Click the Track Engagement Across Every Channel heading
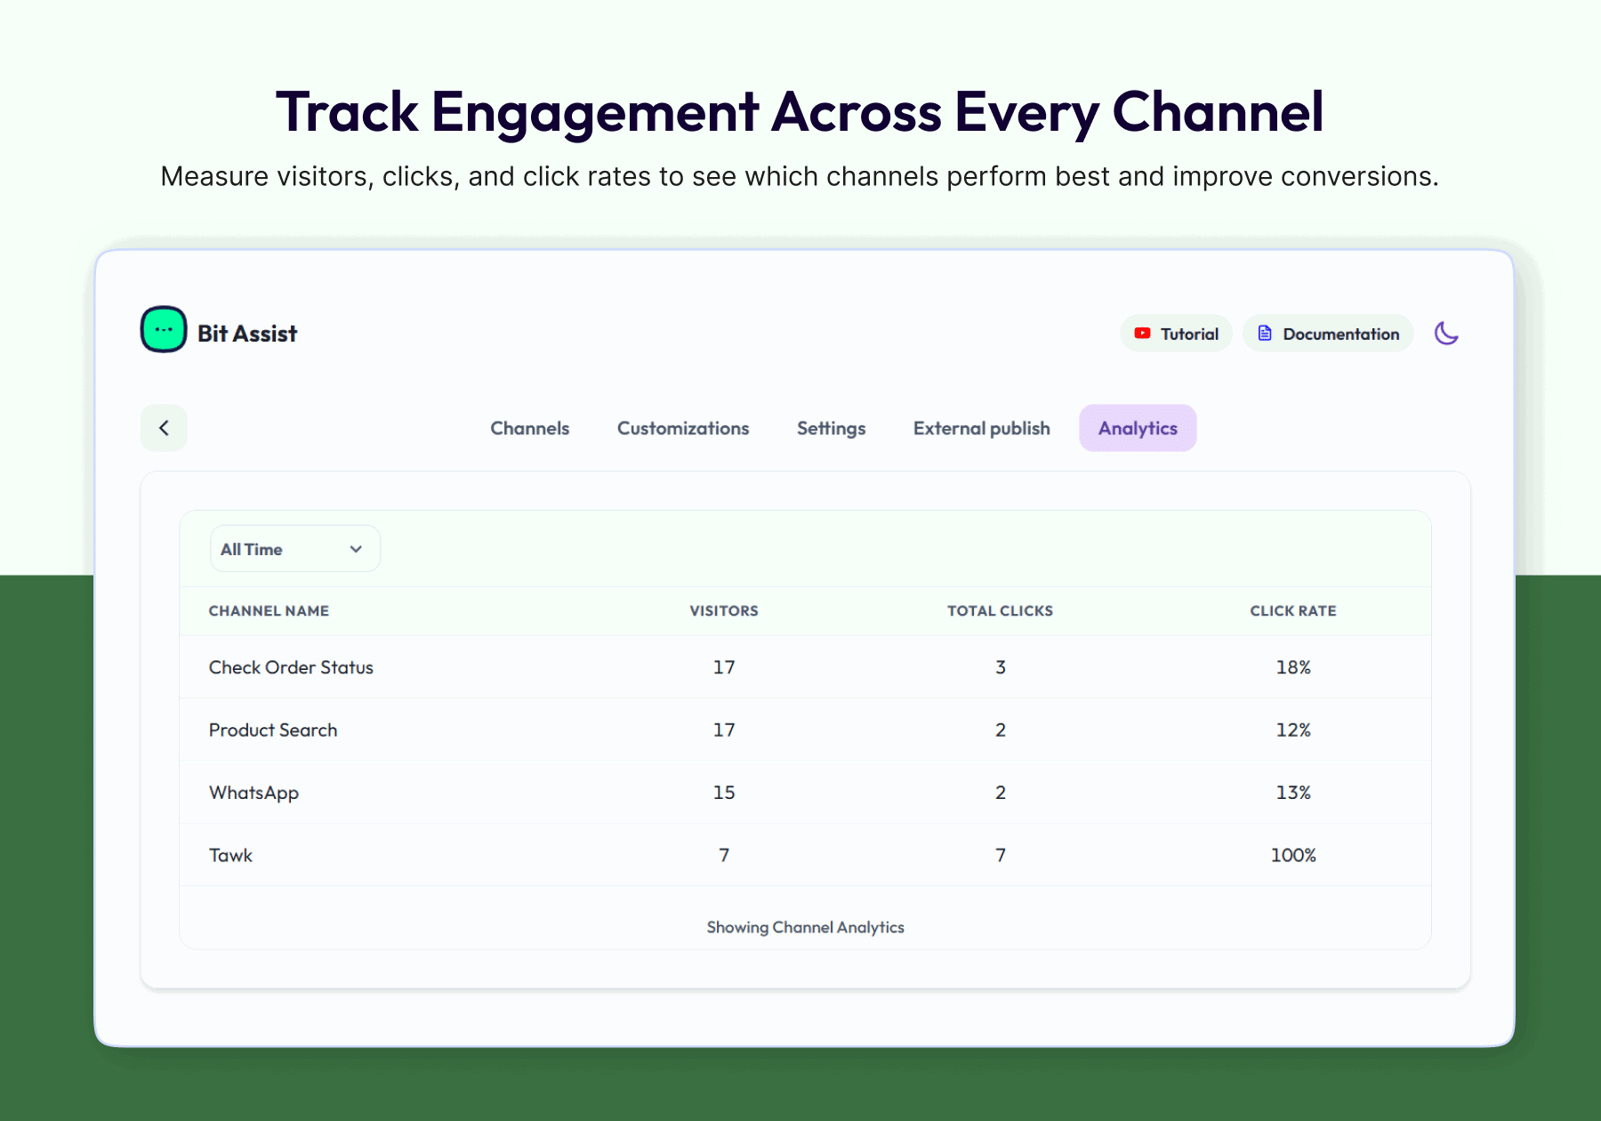Image resolution: width=1601 pixels, height=1121 pixels. (x=800, y=112)
